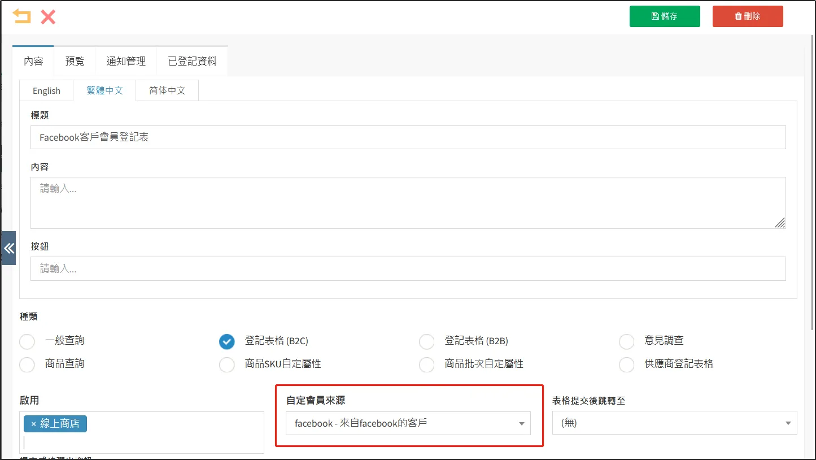Click the red X cancel icon

click(48, 16)
